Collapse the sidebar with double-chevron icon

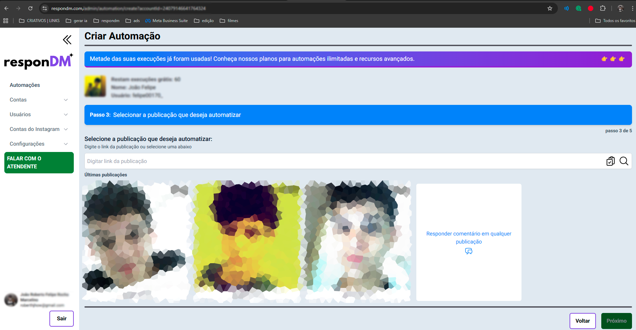[67, 40]
